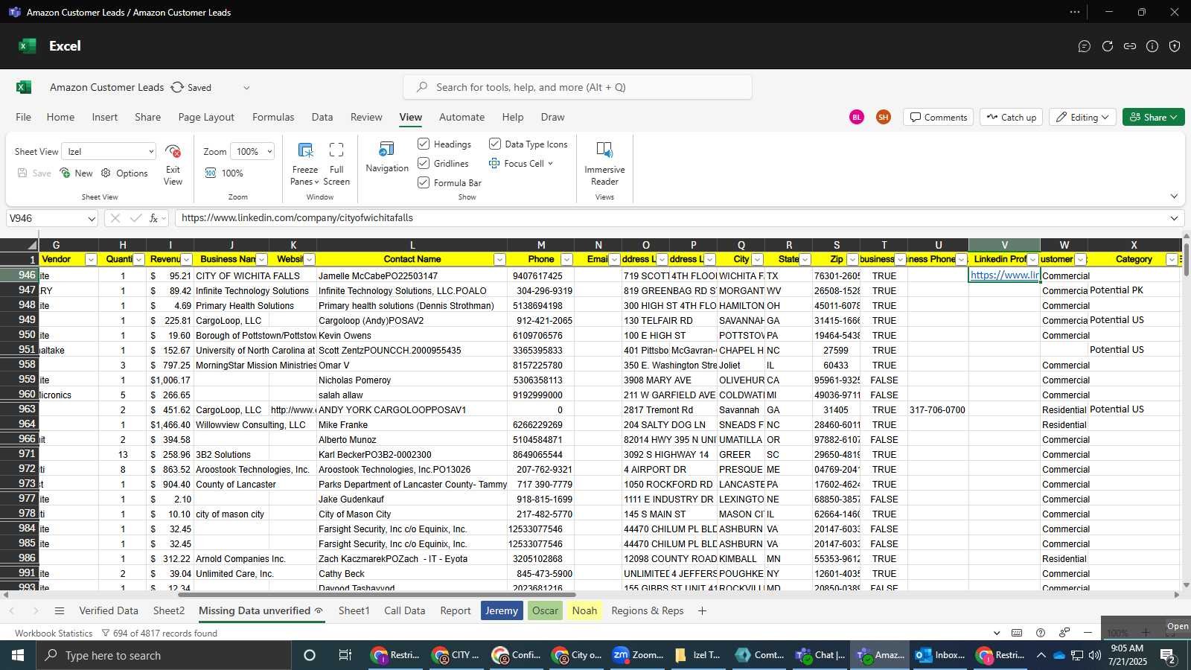1191x670 pixels.
Task: Toggle the Headings checkbox
Action: point(424,144)
